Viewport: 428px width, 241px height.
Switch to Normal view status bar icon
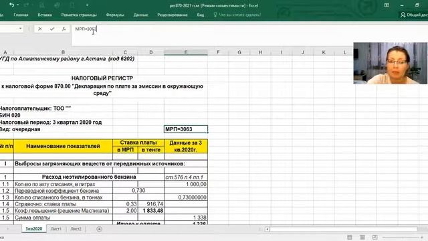tap(349, 237)
